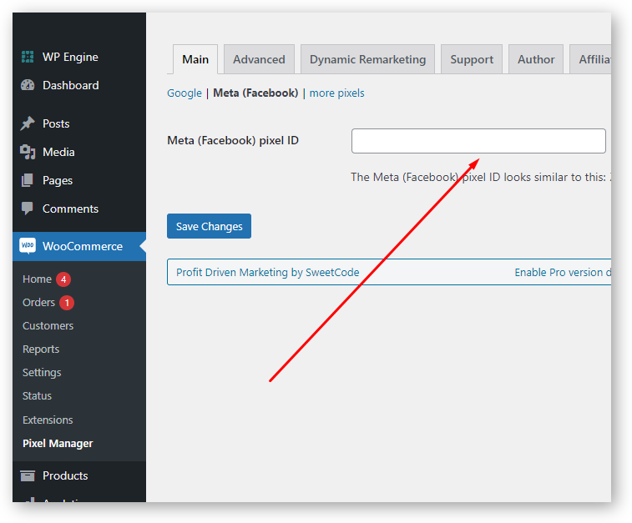This screenshot has height=523, width=632.
Task: Click the Save Changes button
Action: click(x=210, y=226)
